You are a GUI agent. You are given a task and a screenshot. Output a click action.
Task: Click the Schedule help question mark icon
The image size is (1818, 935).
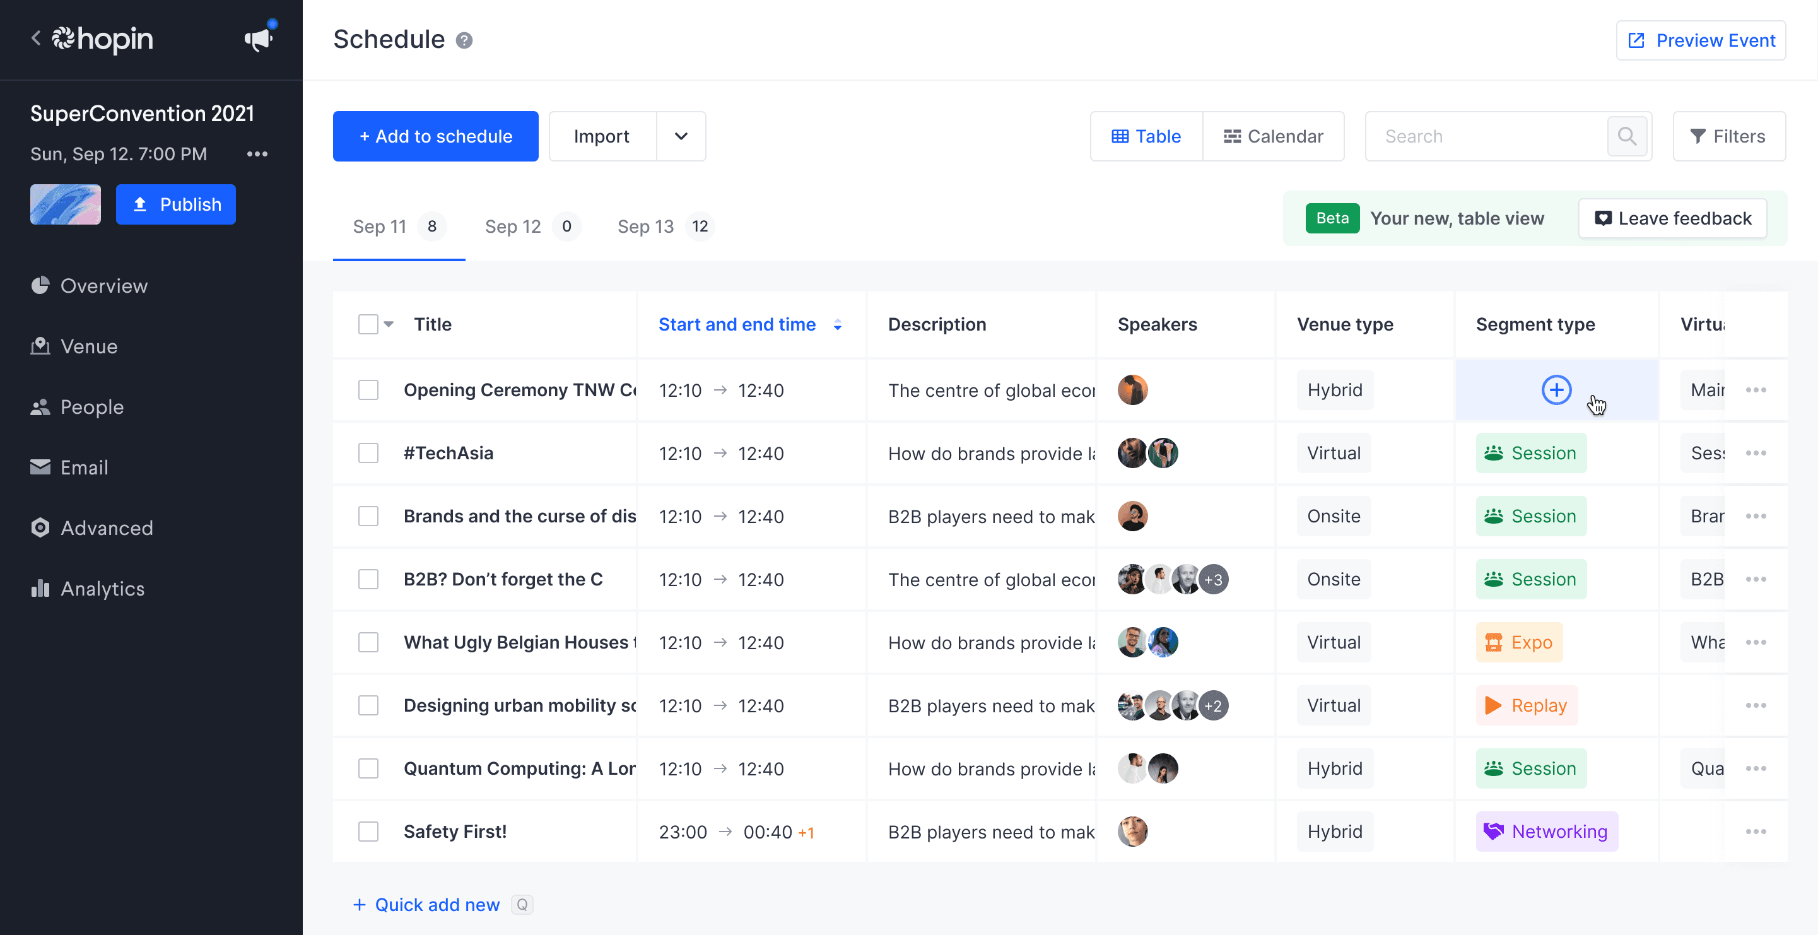(x=464, y=40)
